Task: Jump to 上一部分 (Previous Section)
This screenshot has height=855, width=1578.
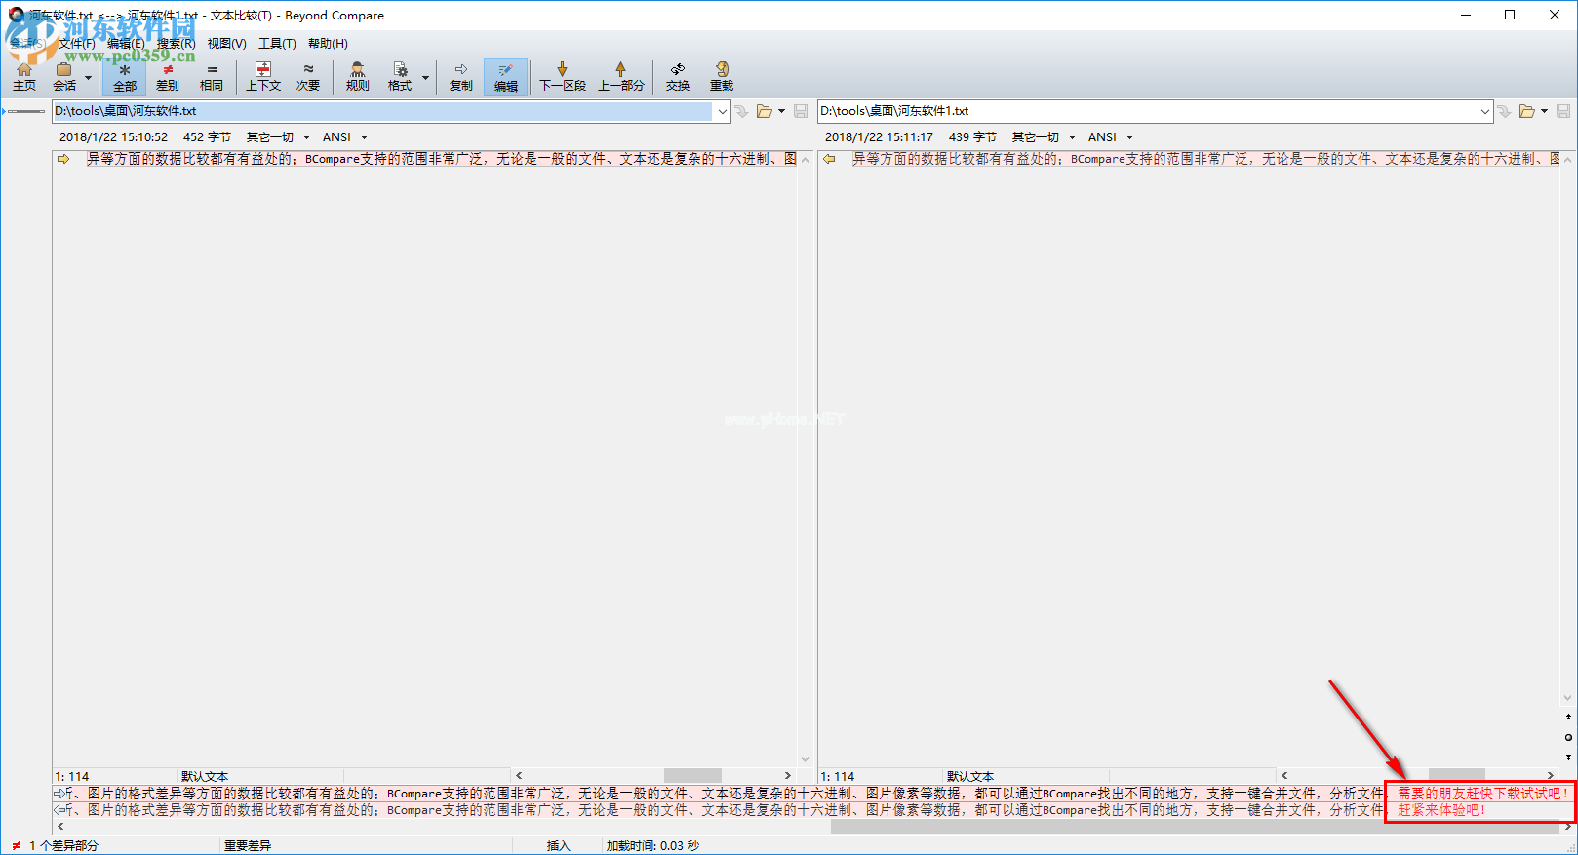Action: pyautogui.click(x=621, y=76)
